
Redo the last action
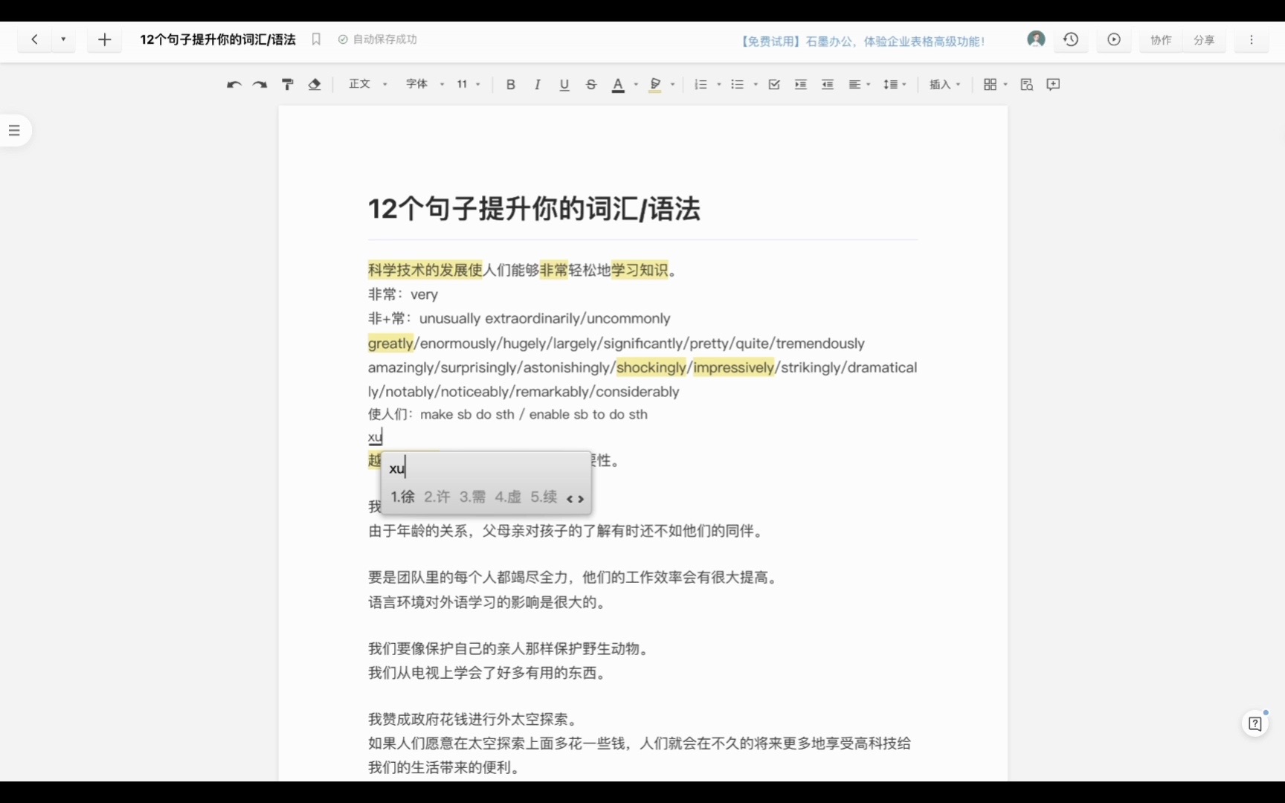260,85
